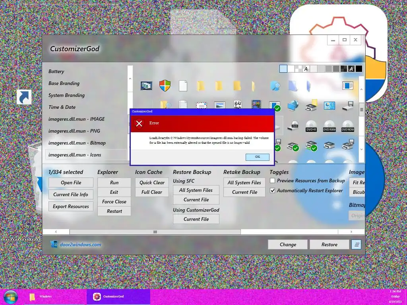Click Explorer Restart button
The height and width of the screenshot is (305, 407).
coord(114,211)
